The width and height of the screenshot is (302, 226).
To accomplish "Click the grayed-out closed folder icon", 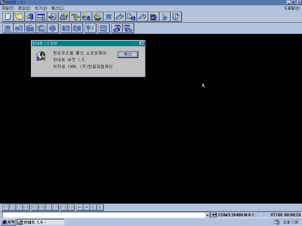I will 30,28.
